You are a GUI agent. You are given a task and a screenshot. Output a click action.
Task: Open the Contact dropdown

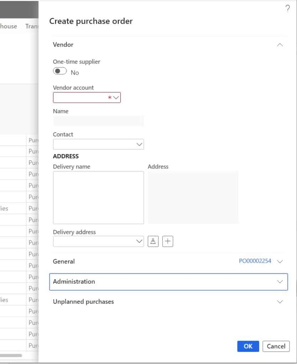[139, 144]
